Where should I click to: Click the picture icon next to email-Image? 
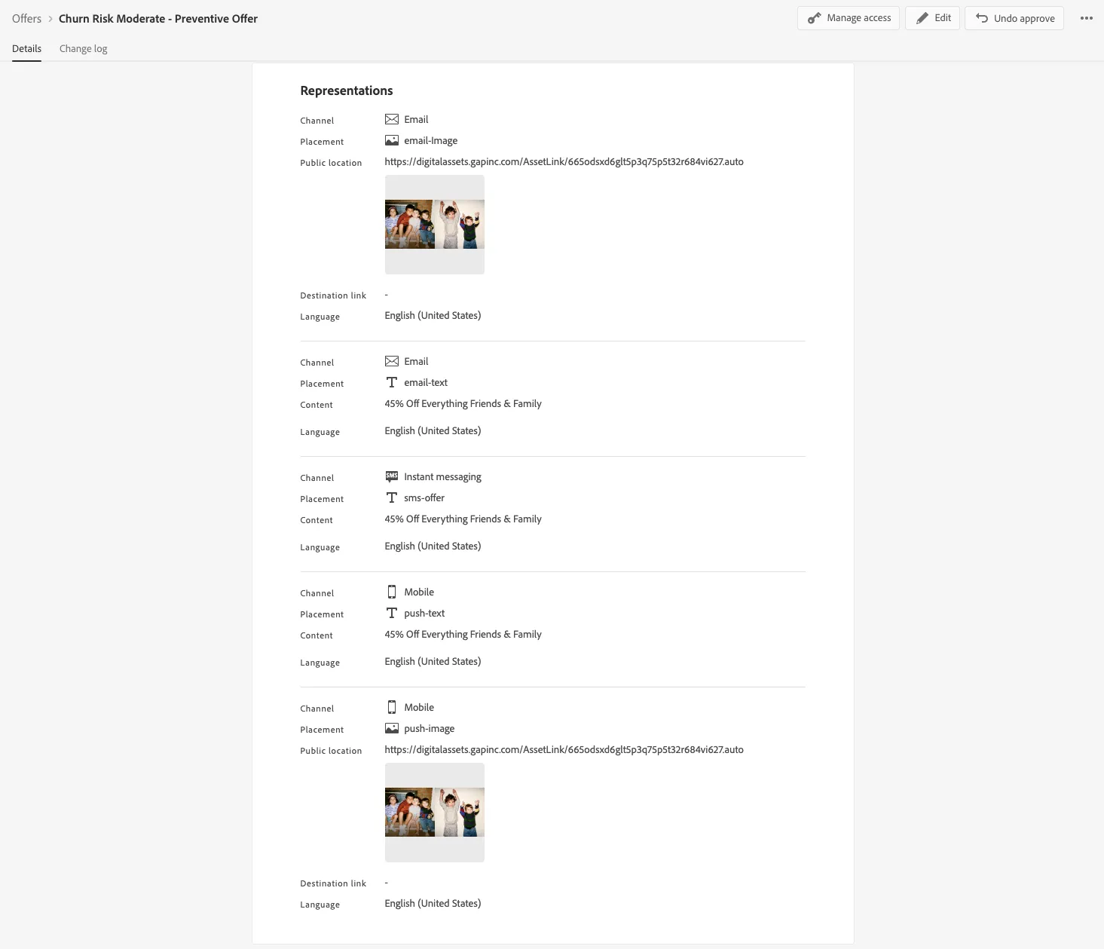391,140
